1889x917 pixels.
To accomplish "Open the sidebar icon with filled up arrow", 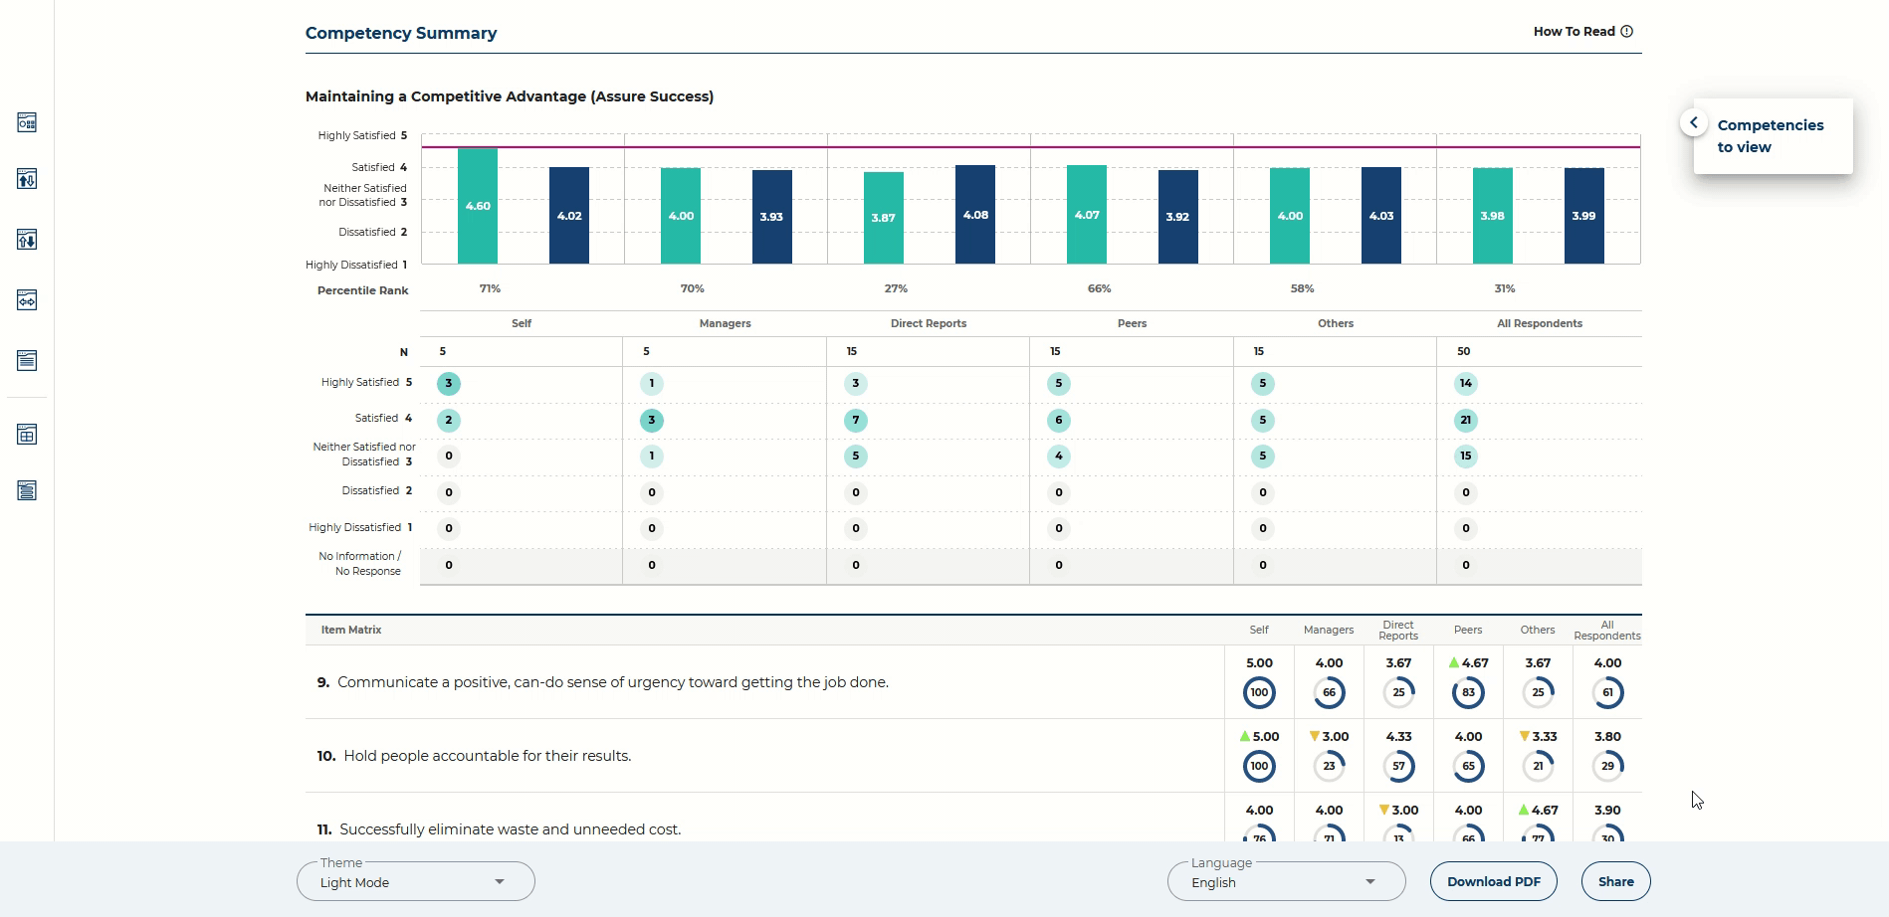I will coord(27,179).
